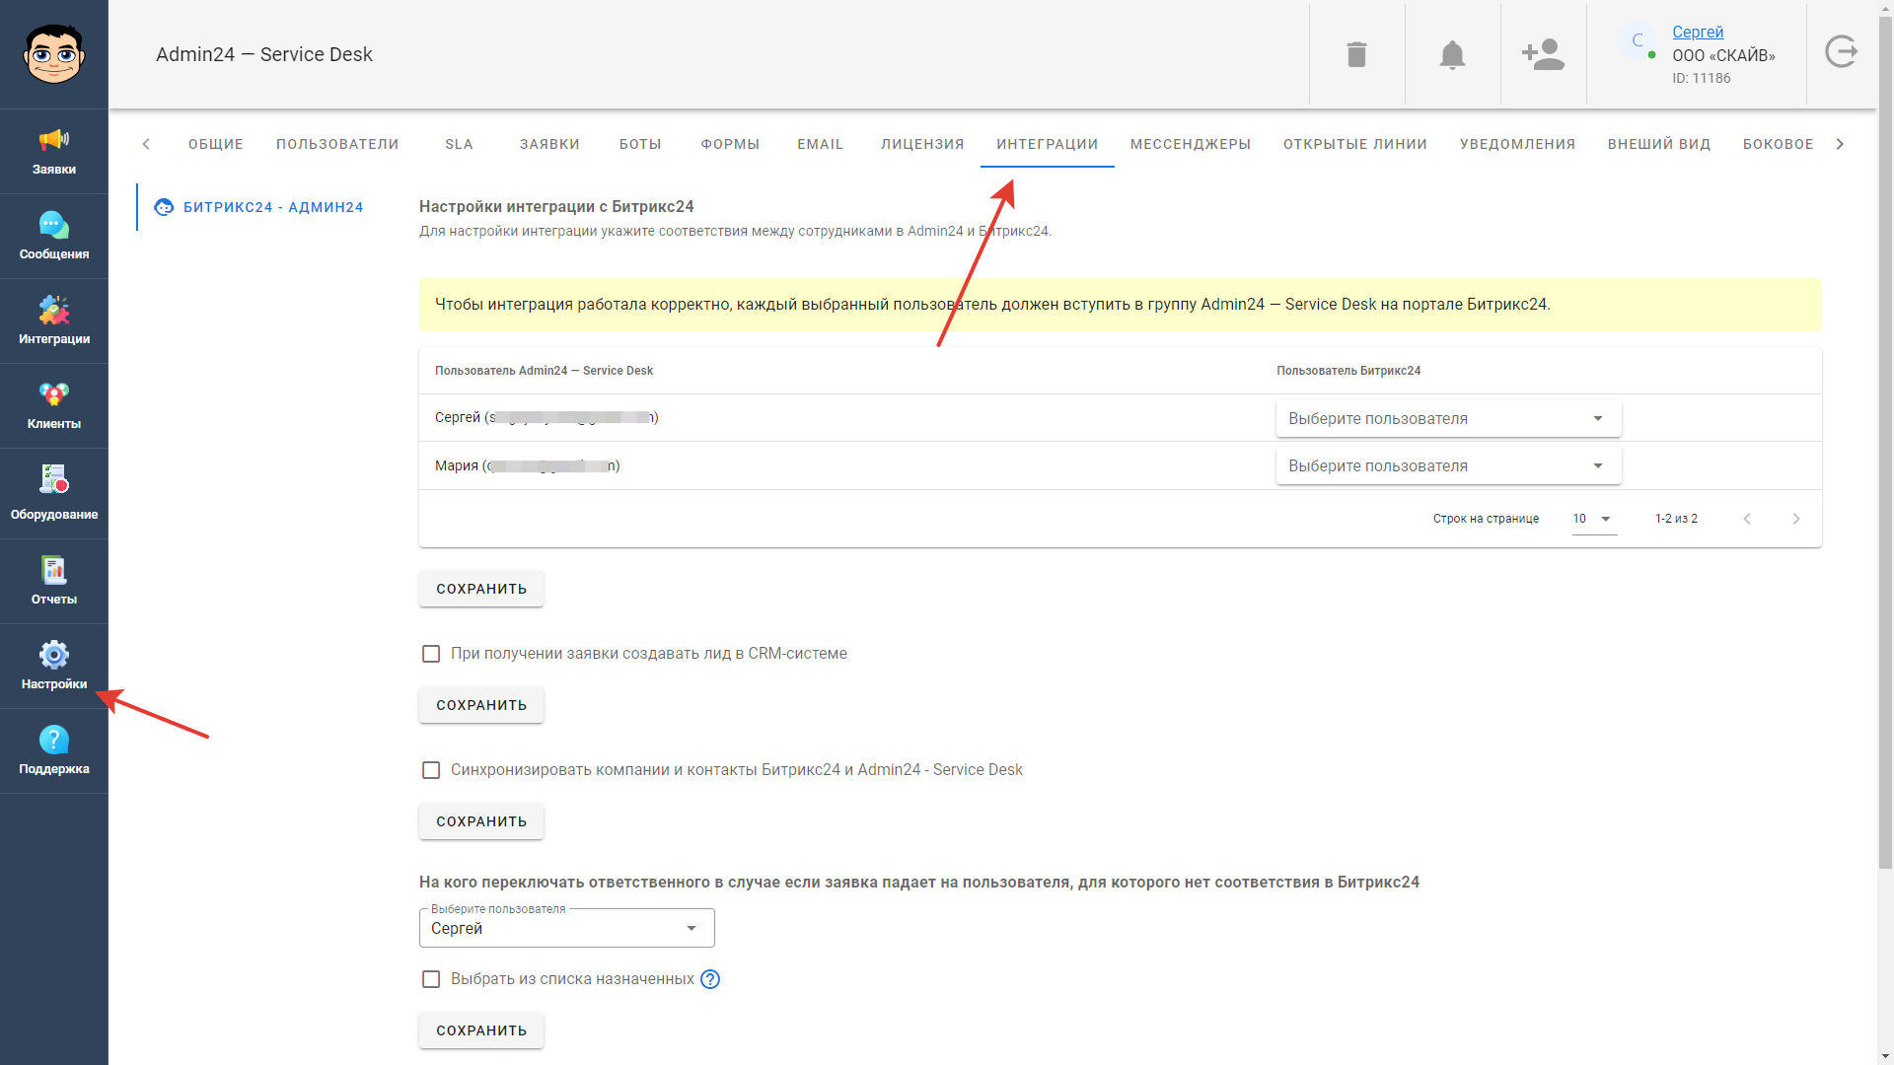Image resolution: width=1894 pixels, height=1065 pixels.
Task: Click the Admin24 — Service Desk page title
Action: point(264,54)
